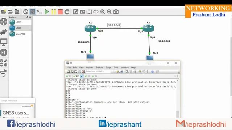
Task: Open console to all devices icon
Action: 39,12
